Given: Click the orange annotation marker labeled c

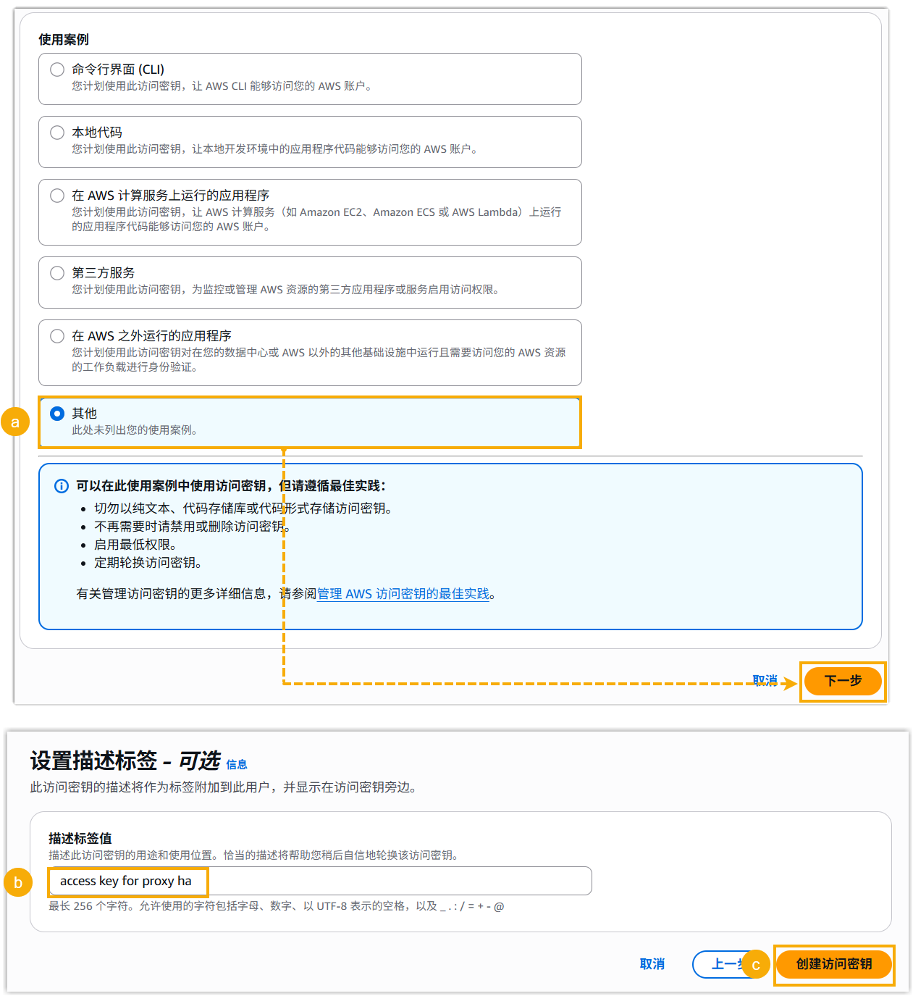Looking at the screenshot, I should (x=756, y=965).
